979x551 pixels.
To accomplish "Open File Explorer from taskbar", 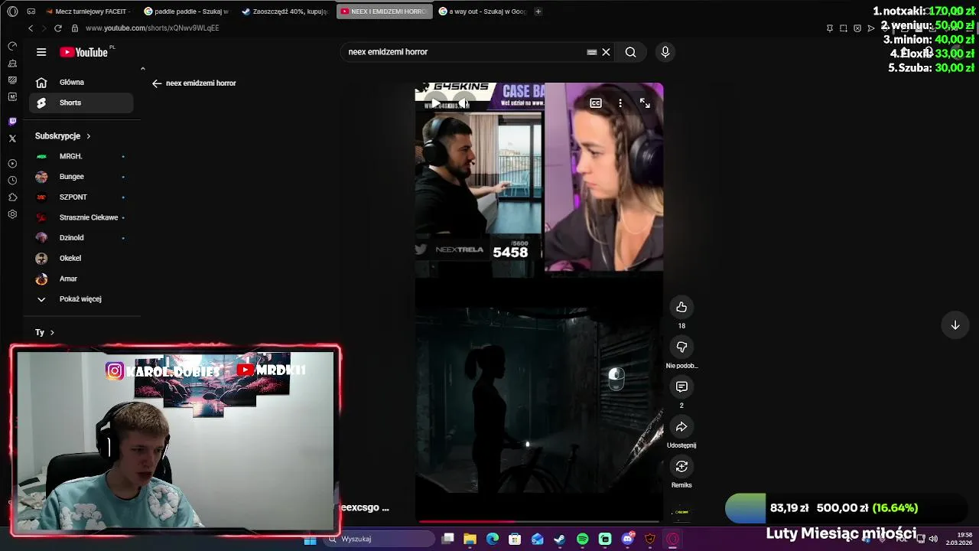I will (x=470, y=540).
